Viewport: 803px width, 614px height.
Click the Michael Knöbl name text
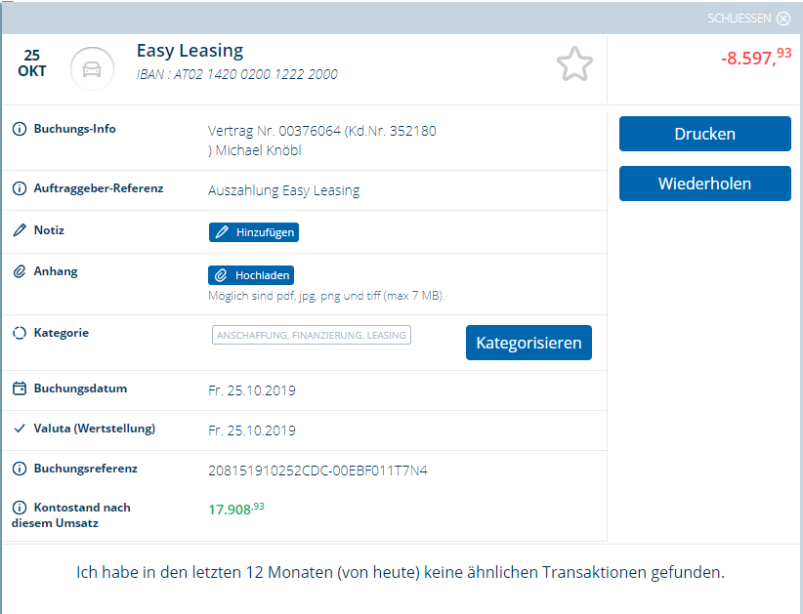coord(258,150)
